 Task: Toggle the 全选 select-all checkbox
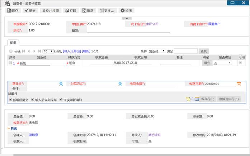point(11,51)
